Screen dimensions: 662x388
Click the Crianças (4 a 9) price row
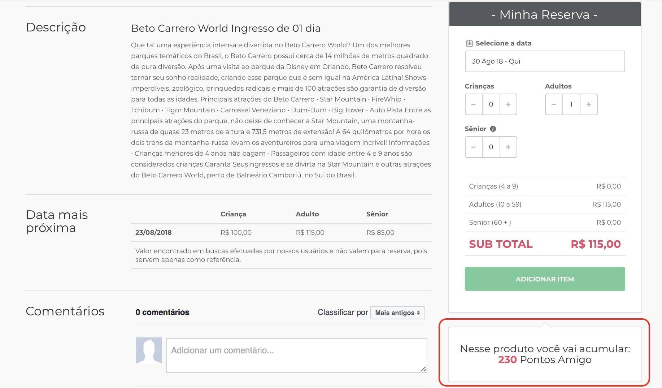click(x=545, y=186)
